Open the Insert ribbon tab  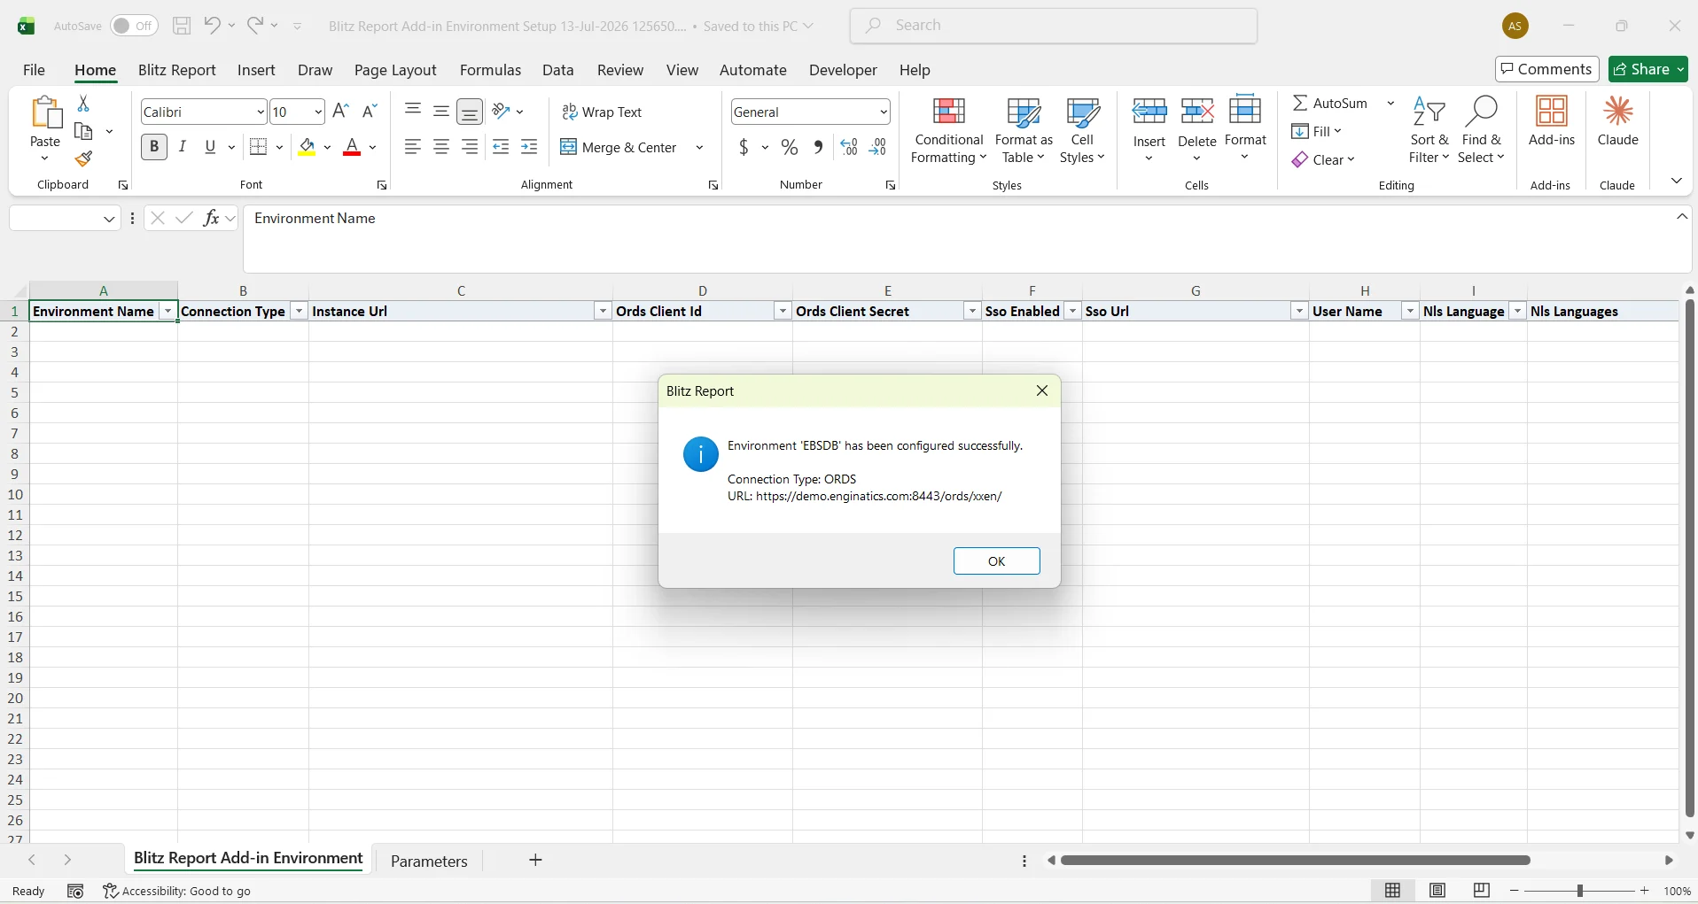tap(256, 70)
